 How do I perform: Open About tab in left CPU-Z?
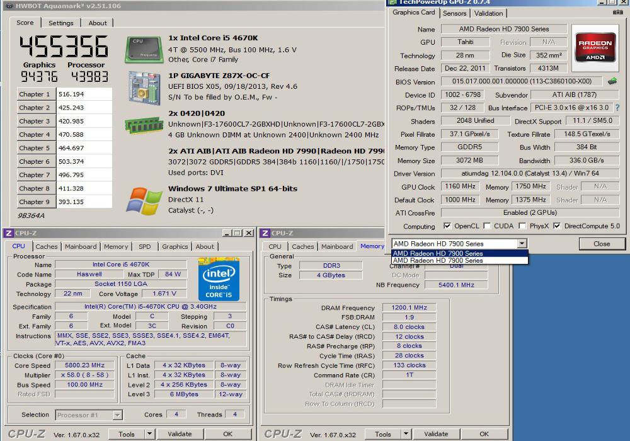205,246
